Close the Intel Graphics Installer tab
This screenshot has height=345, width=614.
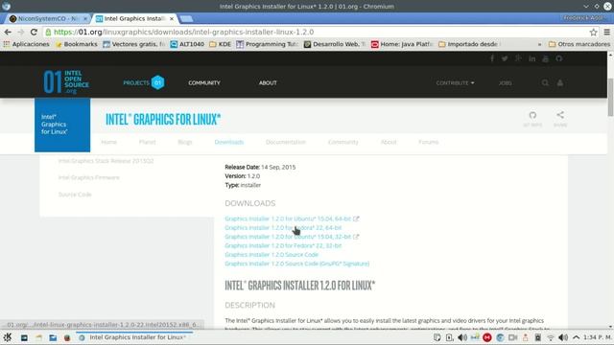pyautogui.click(x=172, y=18)
